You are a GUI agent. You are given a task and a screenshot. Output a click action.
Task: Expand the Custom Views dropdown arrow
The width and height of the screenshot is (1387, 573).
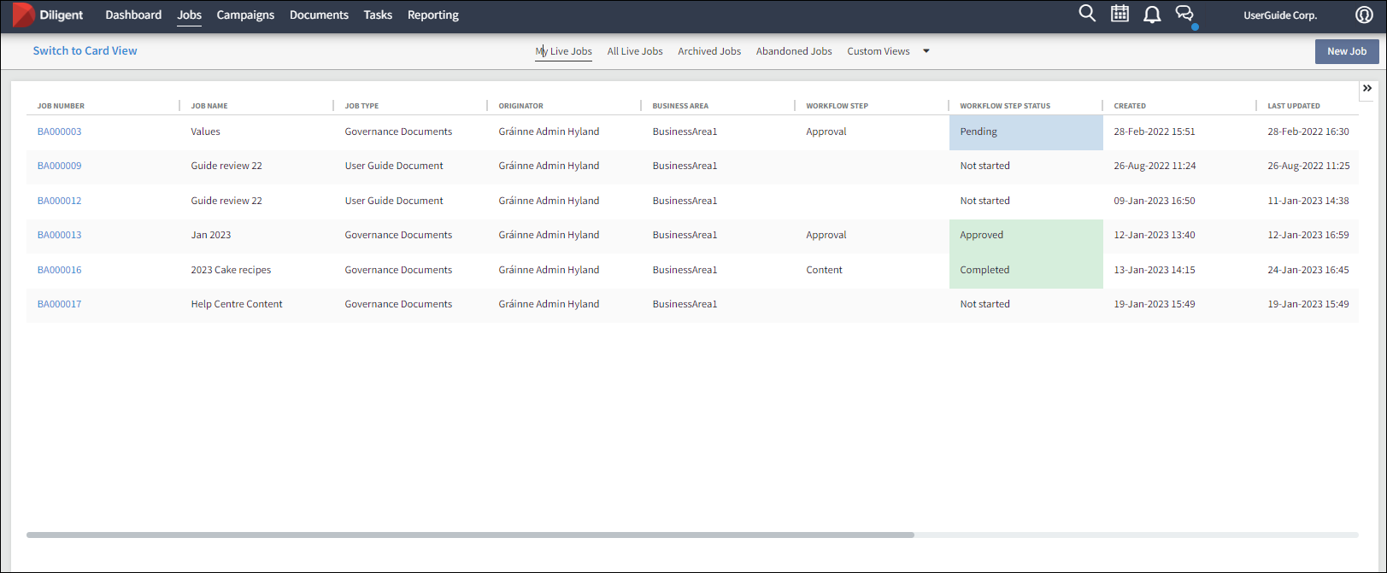pos(926,51)
